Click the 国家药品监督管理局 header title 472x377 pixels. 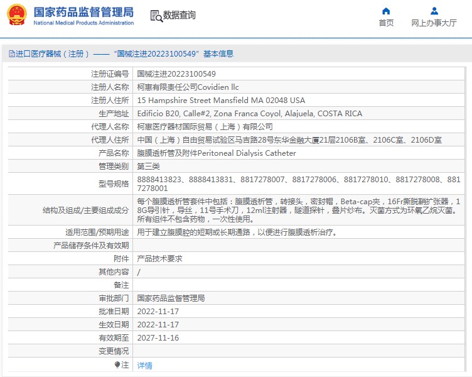[83, 12]
